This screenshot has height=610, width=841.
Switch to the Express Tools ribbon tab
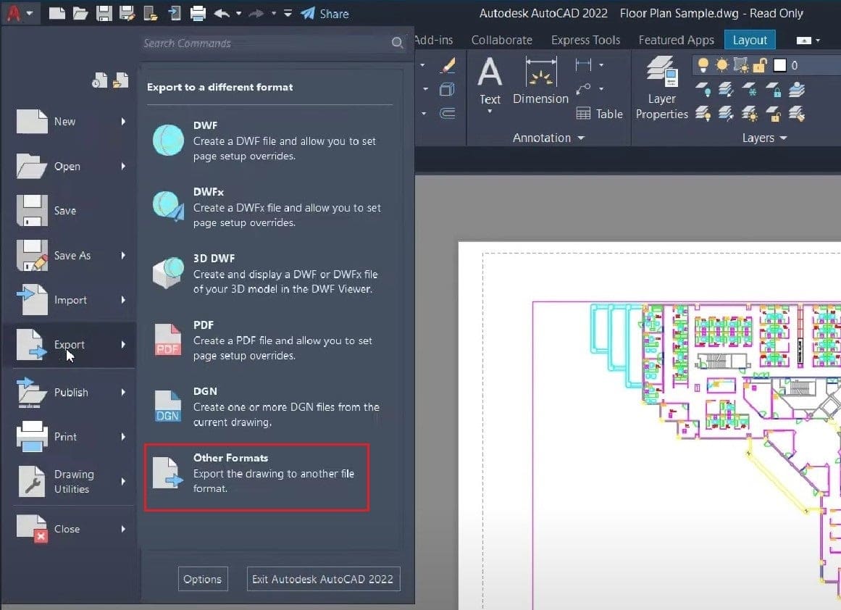coord(585,41)
